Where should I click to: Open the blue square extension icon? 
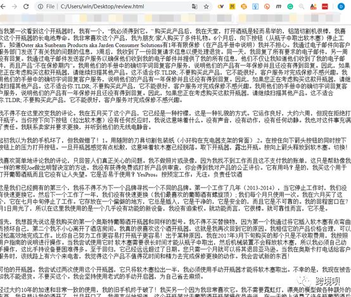click(255, 6)
